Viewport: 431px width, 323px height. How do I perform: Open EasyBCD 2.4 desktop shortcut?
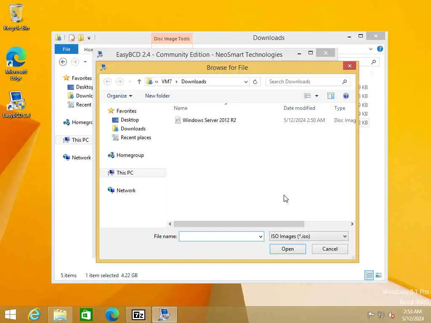(x=16, y=104)
